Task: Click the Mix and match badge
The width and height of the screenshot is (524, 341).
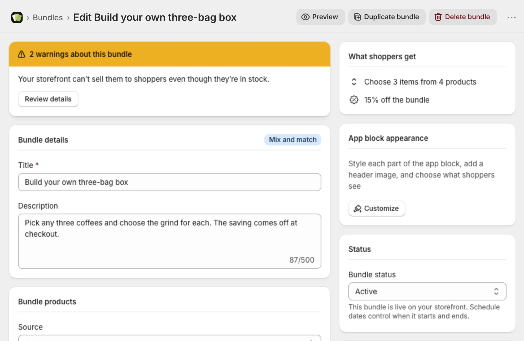Action: pos(292,140)
